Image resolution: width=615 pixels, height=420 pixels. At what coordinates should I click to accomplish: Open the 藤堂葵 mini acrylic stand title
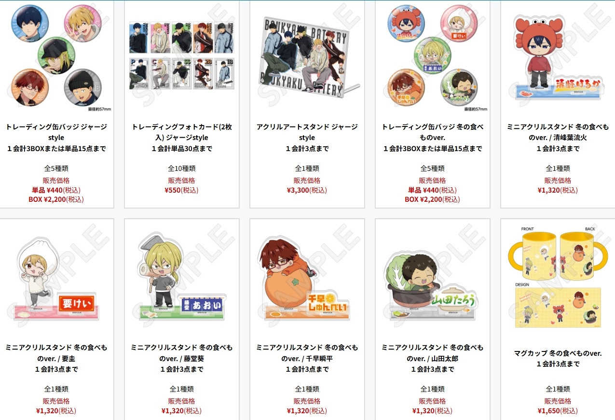click(182, 353)
